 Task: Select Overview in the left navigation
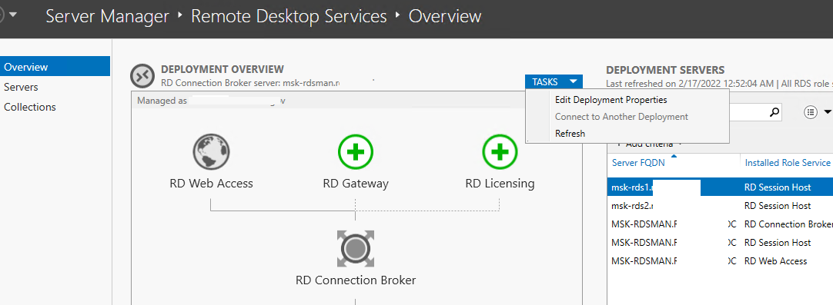tap(55, 67)
